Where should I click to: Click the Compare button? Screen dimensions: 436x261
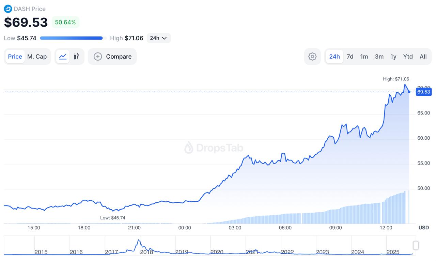[112, 57]
